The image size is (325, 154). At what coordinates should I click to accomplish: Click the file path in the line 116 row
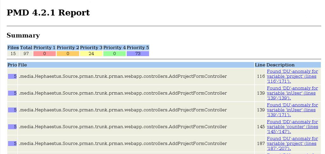tap(123, 77)
